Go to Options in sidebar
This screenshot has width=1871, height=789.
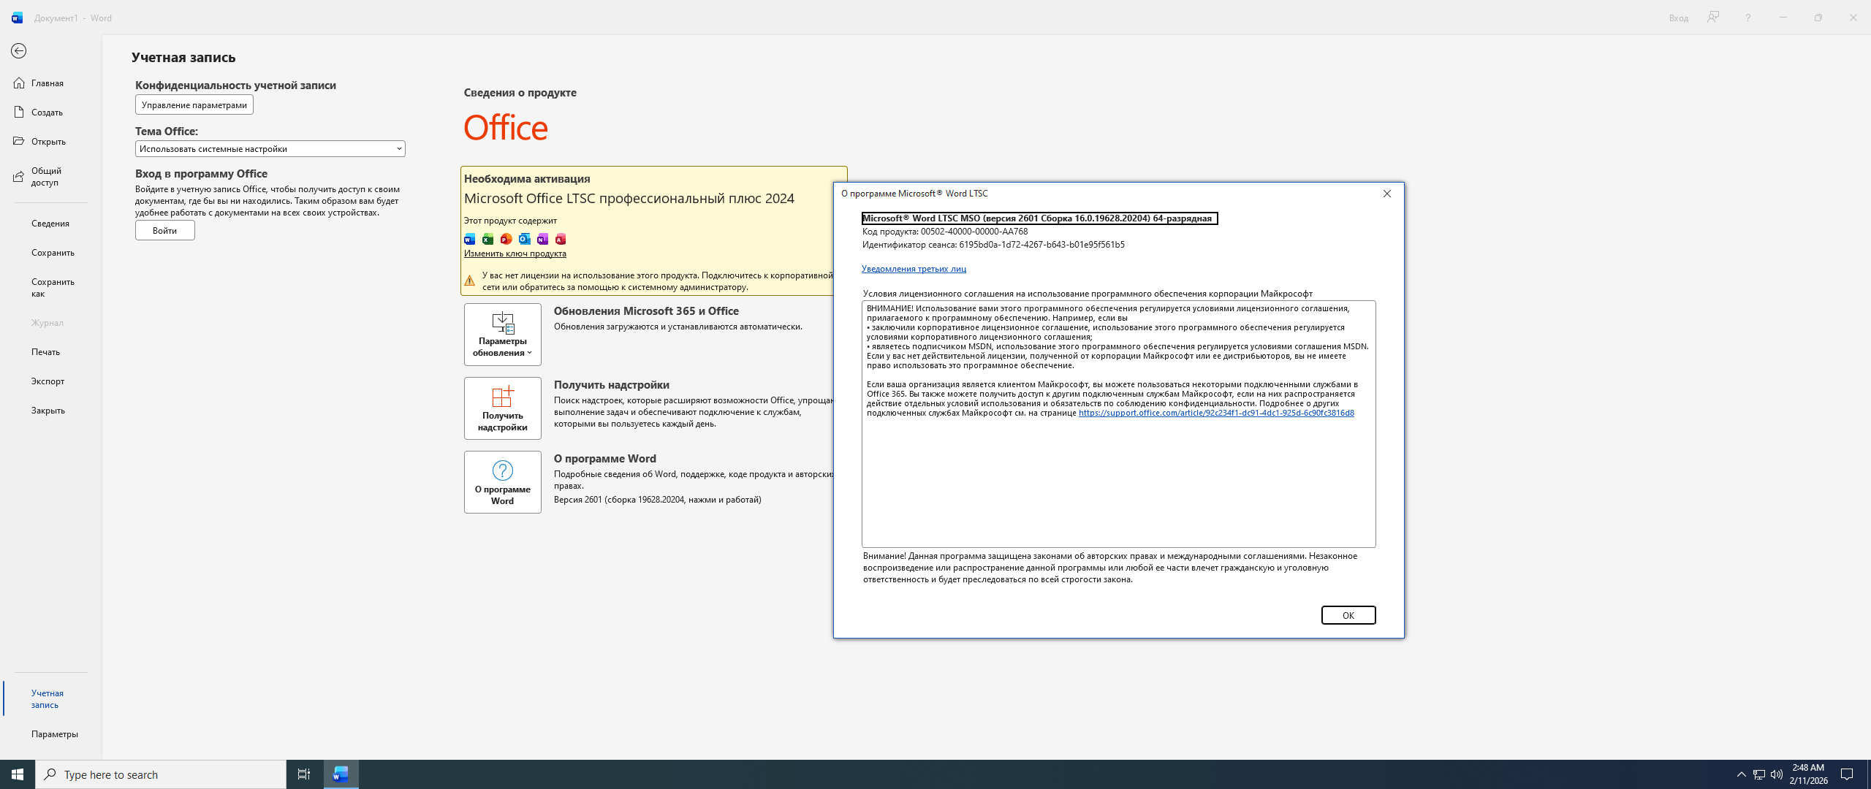tap(54, 734)
